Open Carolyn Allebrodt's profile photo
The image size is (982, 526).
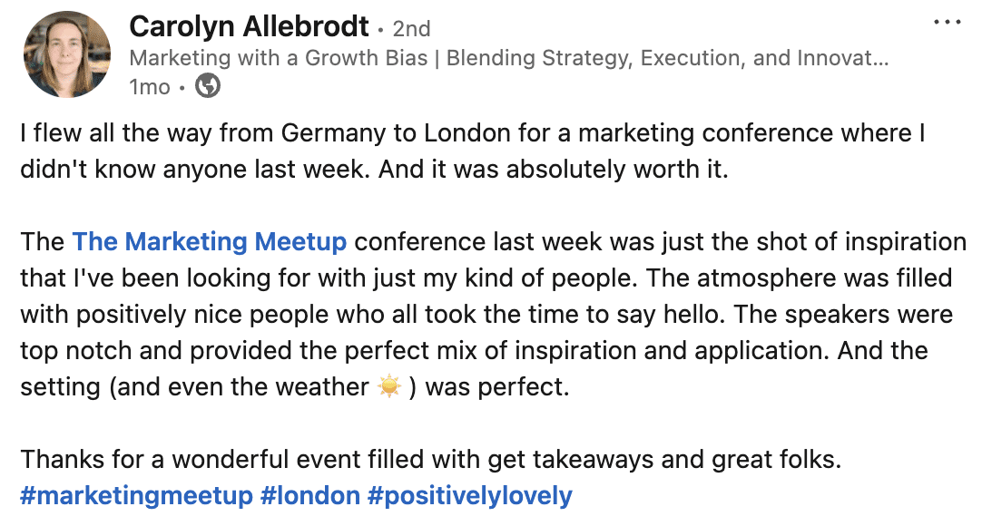pyautogui.click(x=67, y=54)
